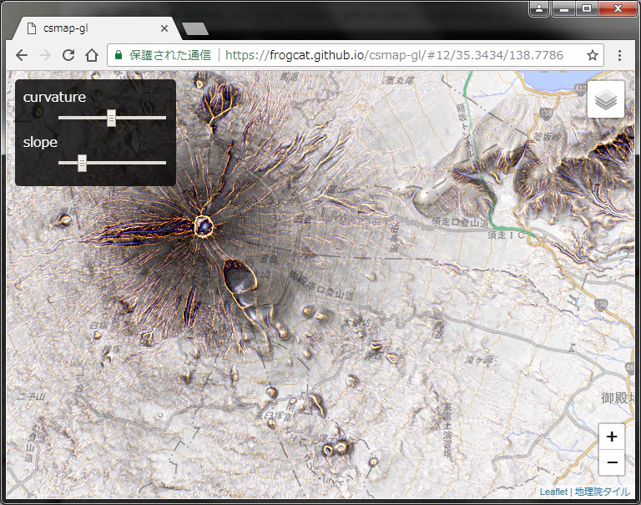Click the 須走口登山道 map label

pyautogui.click(x=461, y=222)
